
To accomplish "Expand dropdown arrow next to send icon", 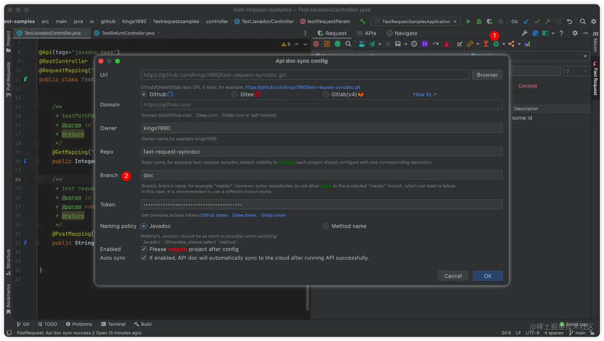I will [x=379, y=44].
